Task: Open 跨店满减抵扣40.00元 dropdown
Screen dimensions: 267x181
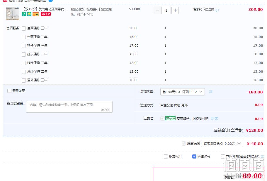Action: point(222,144)
